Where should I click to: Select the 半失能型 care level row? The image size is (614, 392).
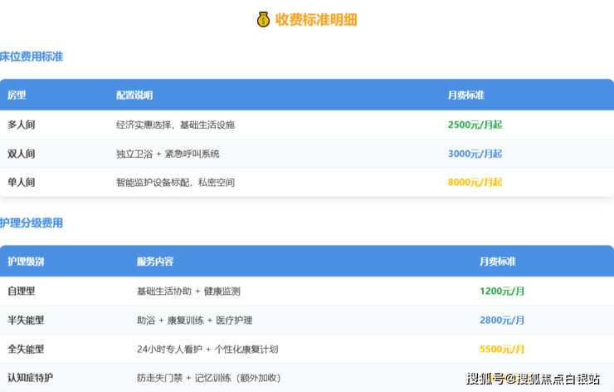point(26,321)
